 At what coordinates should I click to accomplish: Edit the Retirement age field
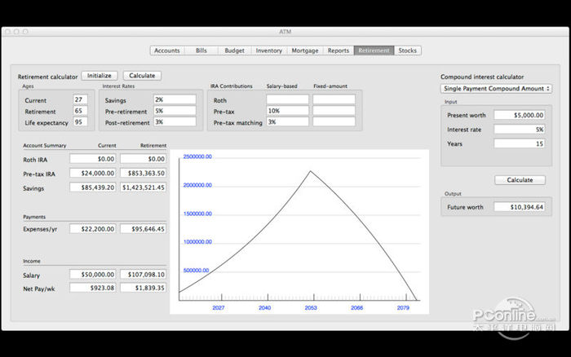pyautogui.click(x=80, y=111)
